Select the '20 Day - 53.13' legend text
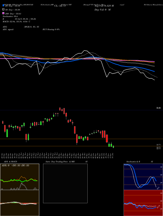163x216 pixels. point(13,6)
